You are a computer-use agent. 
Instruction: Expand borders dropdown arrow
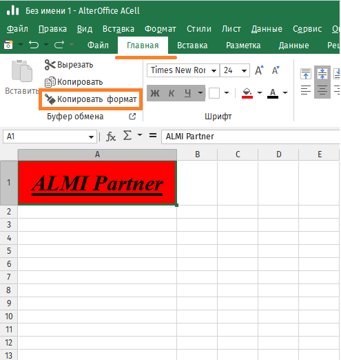(x=227, y=93)
